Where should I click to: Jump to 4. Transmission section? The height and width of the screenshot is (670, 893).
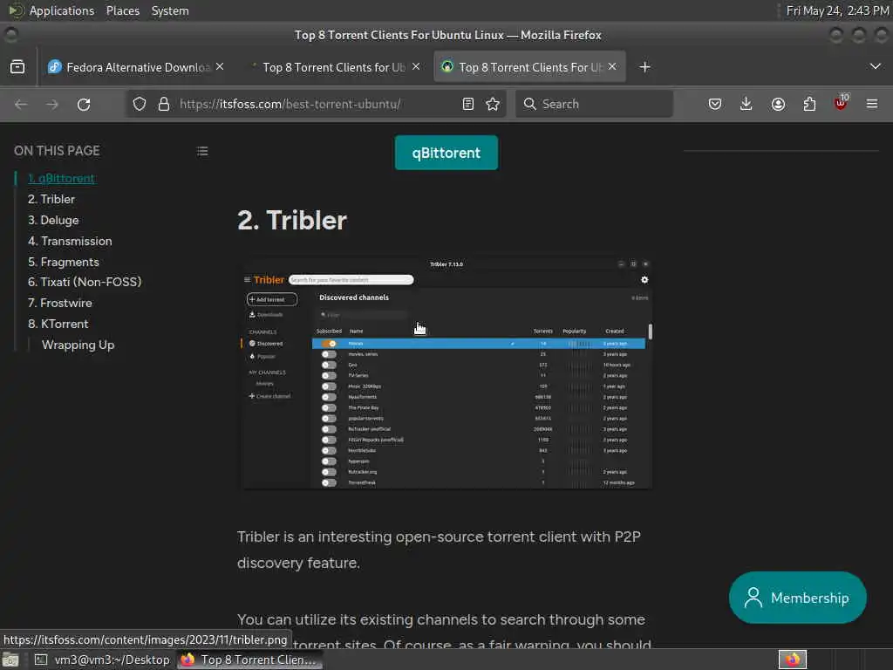point(70,241)
